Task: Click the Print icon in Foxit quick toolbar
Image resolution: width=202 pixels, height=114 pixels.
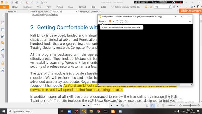Action: point(17,2)
